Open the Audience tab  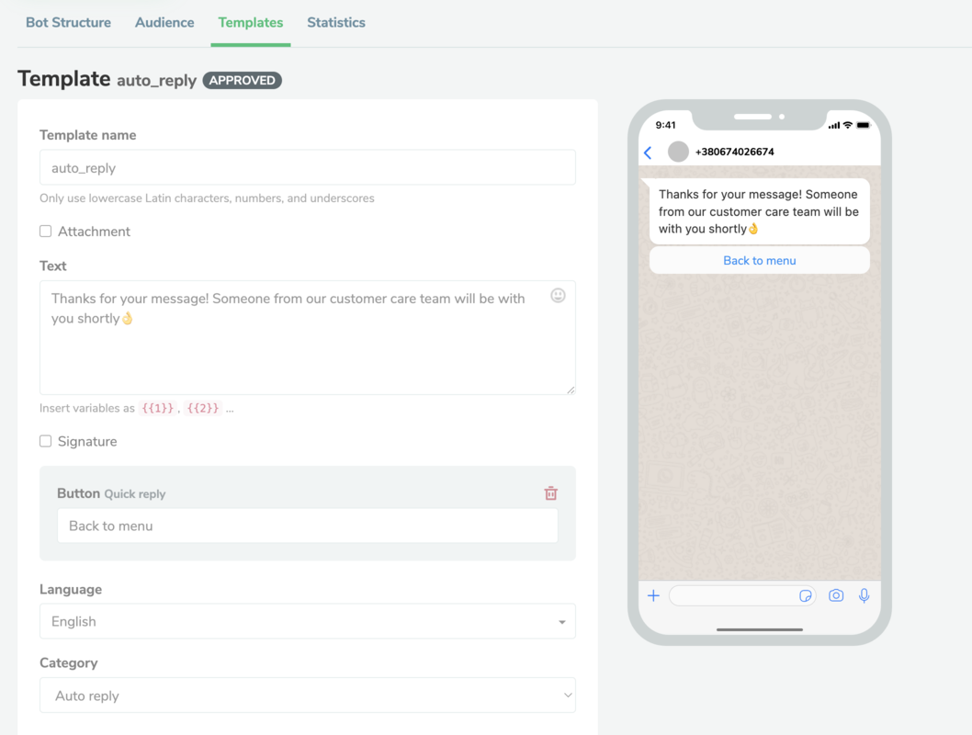(x=164, y=23)
